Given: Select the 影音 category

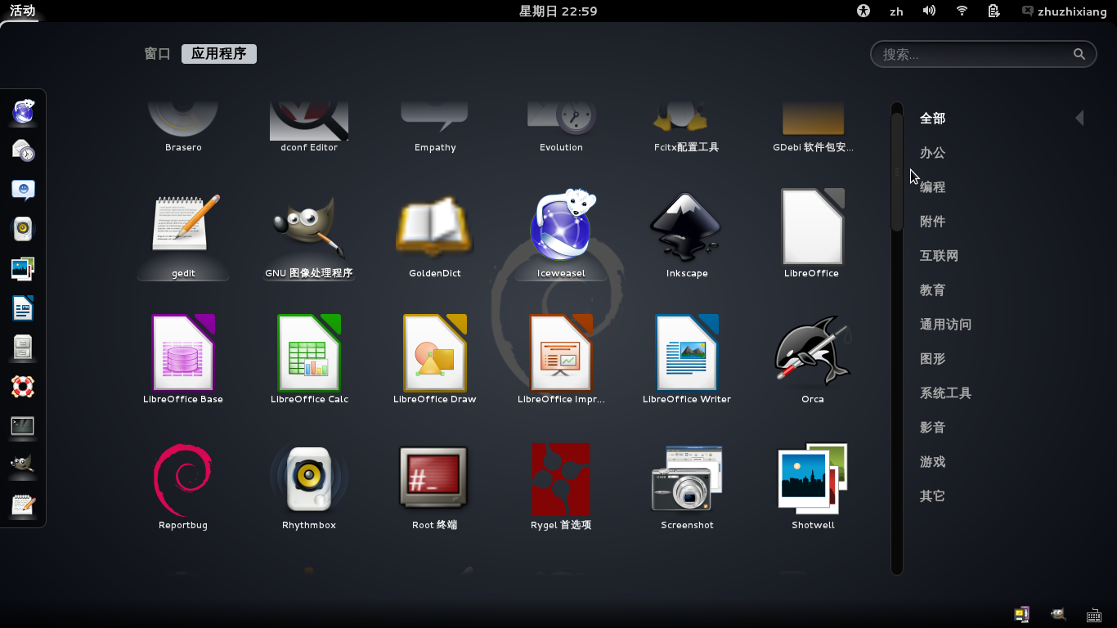Looking at the screenshot, I should tap(932, 428).
